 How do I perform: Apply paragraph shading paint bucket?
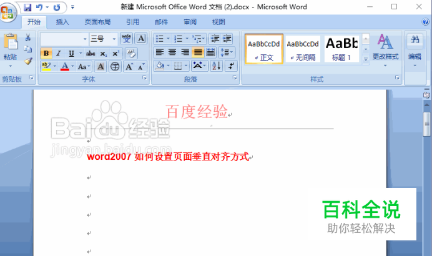(x=160, y=66)
